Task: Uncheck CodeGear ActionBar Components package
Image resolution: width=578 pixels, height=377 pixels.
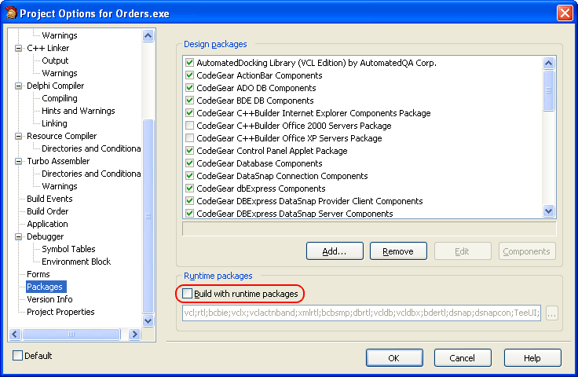Action: 189,75
